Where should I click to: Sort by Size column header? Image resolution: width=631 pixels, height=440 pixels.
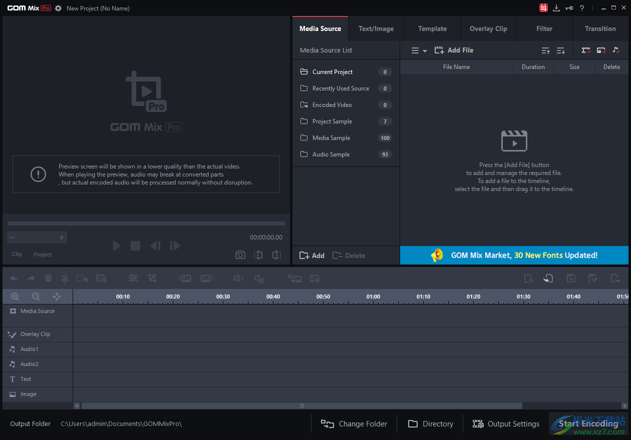[574, 67]
